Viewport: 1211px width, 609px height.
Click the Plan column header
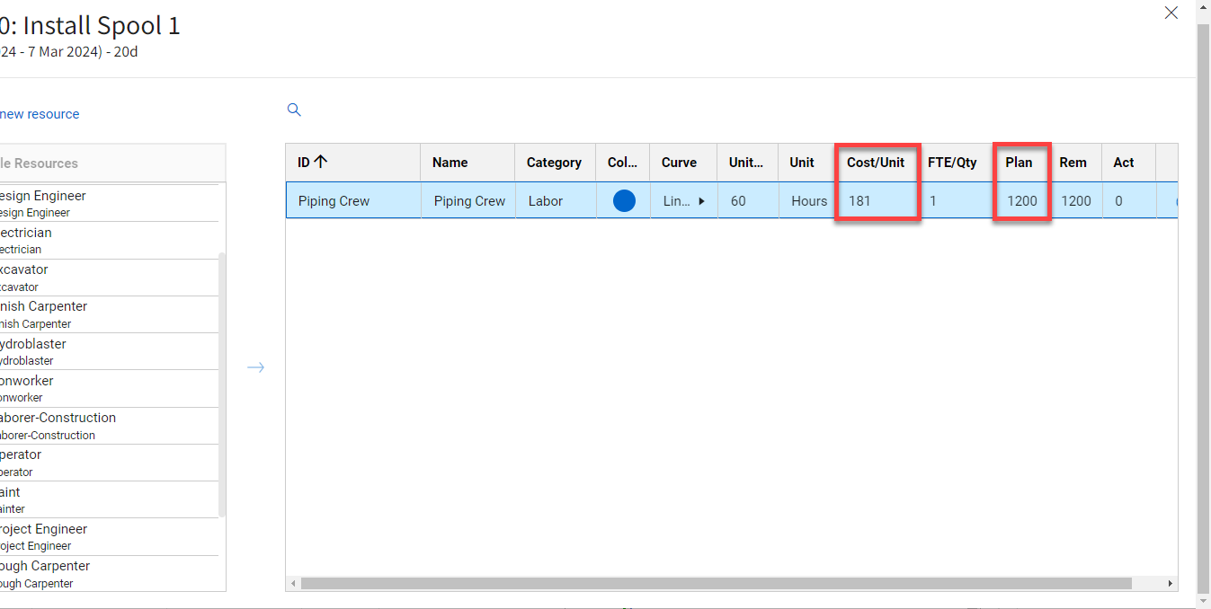(1019, 163)
